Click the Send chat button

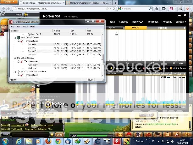pyautogui.click(x=60, y=135)
